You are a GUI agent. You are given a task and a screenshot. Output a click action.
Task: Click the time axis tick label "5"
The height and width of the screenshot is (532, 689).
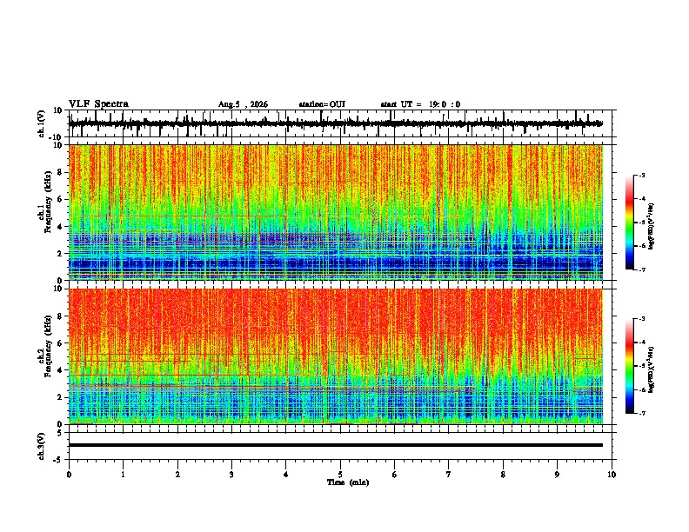(340, 475)
